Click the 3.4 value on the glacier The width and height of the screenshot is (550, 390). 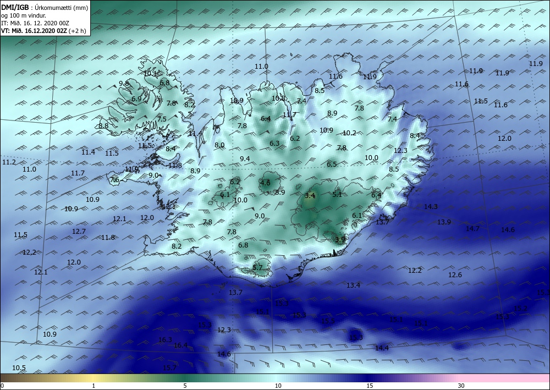click(310, 196)
